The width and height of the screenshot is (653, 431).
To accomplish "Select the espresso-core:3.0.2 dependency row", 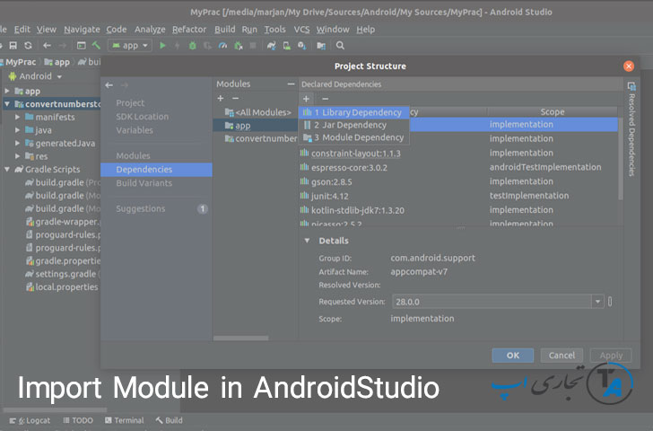I will 458,168.
